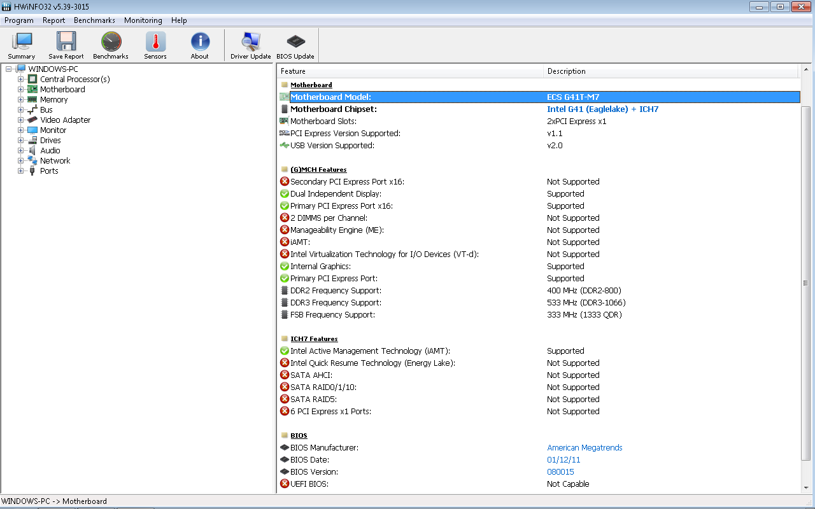Click the Audio speaker icon in tree
This screenshot has width=815, height=509.
(x=32, y=150)
